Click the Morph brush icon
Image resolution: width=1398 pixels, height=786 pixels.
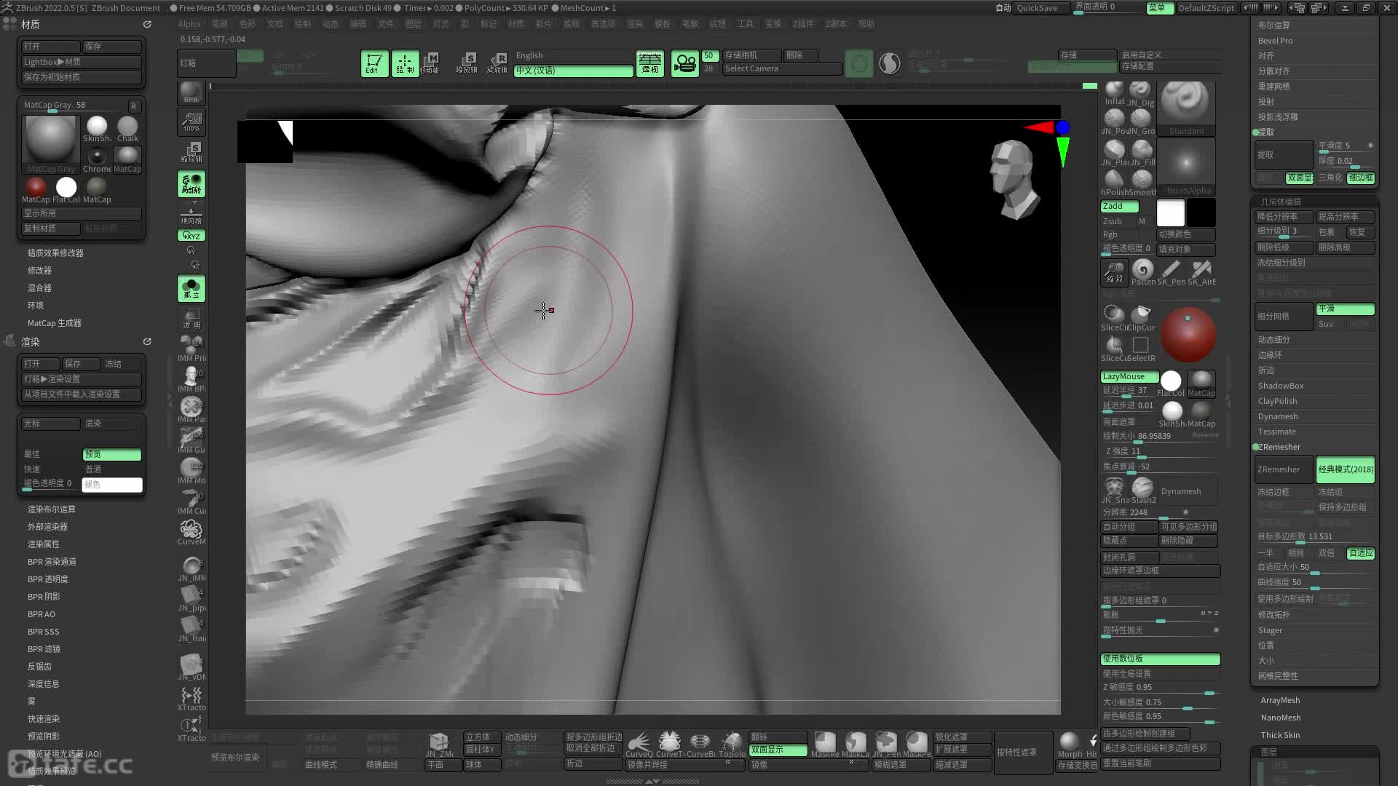pos(1070,745)
